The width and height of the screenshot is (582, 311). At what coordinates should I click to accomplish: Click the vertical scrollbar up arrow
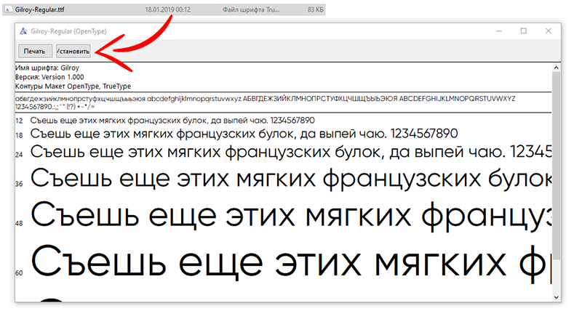[557, 67]
